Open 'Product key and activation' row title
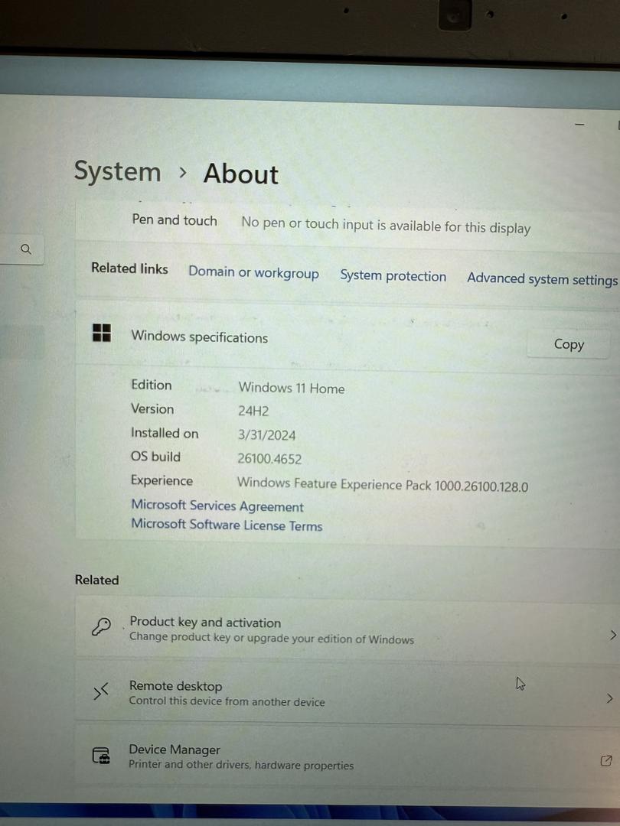This screenshot has width=620, height=826. 205,622
